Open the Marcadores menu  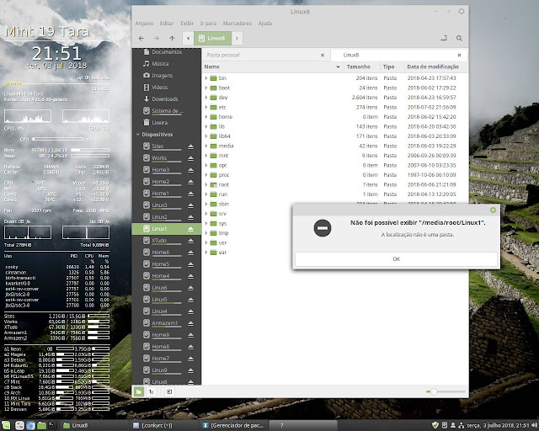click(237, 24)
